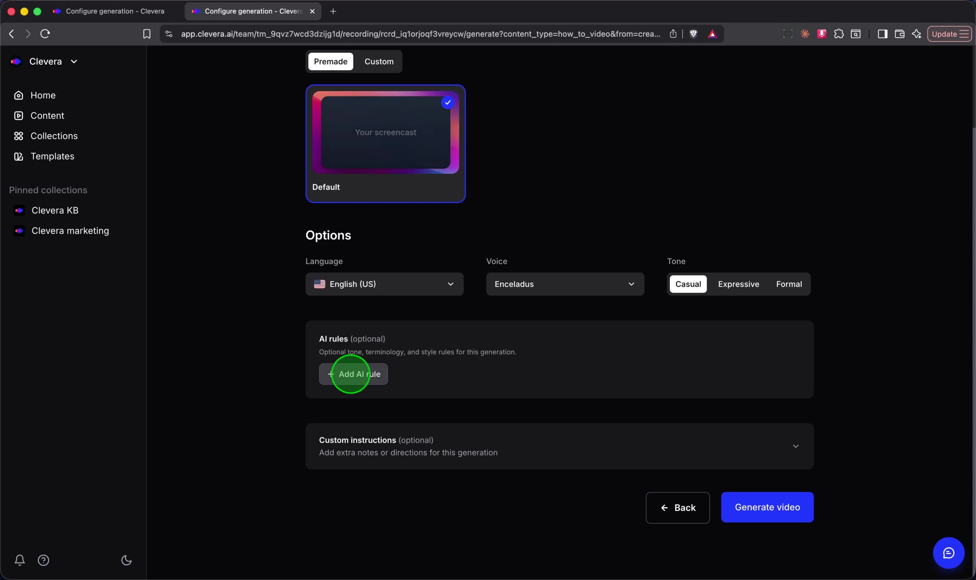This screenshot has width=976, height=580.
Task: Open the Clevera workspace switcher
Action: pos(45,62)
